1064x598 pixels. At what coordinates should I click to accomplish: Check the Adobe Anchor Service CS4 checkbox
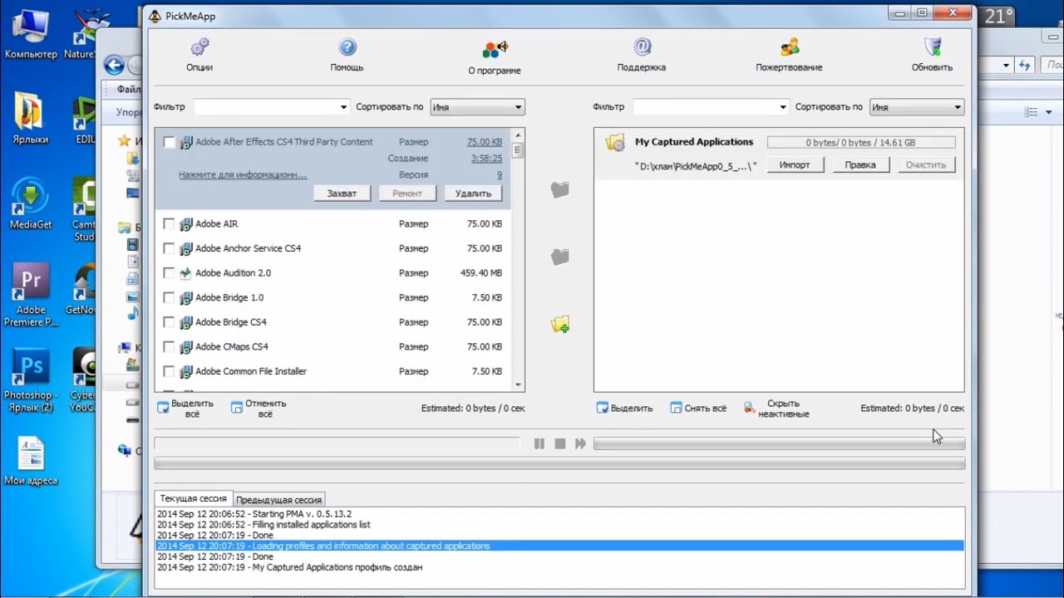pyautogui.click(x=170, y=248)
